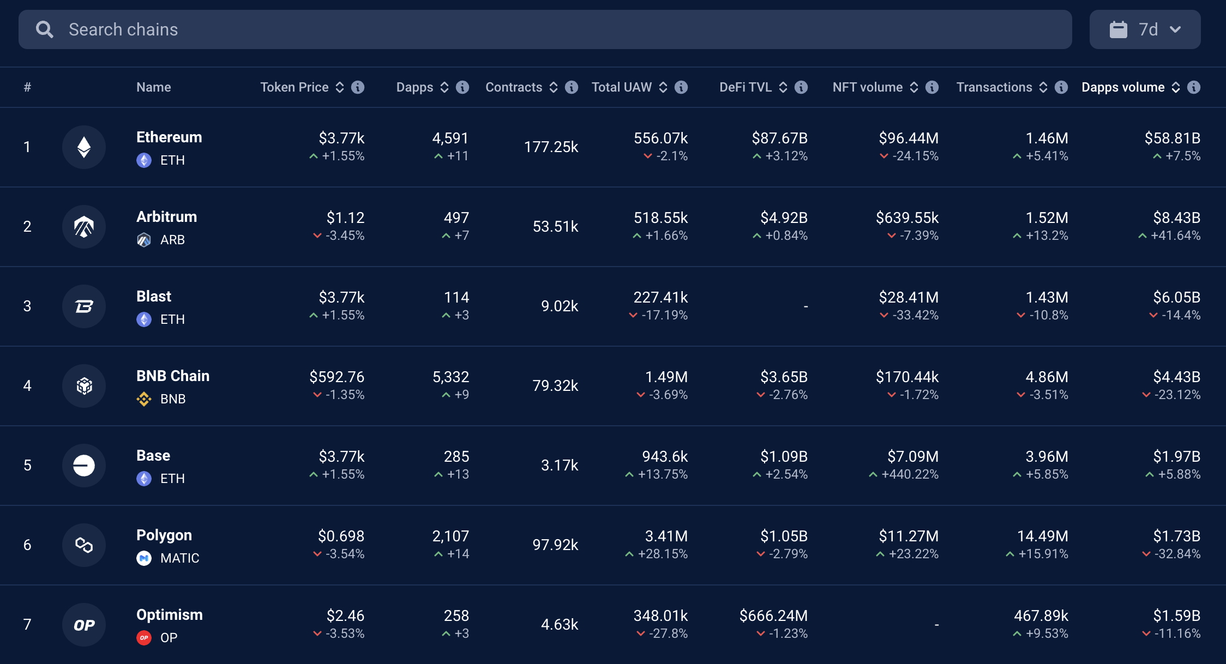Open the Polygon chain name link
The width and height of the screenshot is (1226, 664).
tap(164, 535)
